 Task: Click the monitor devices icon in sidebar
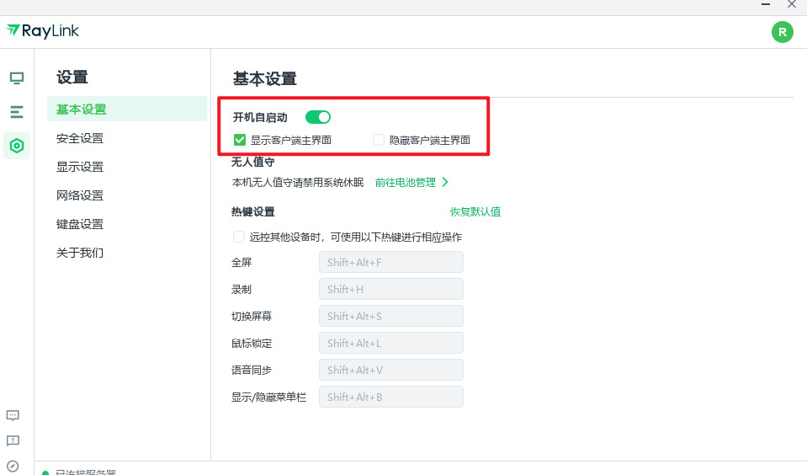pyautogui.click(x=16, y=78)
